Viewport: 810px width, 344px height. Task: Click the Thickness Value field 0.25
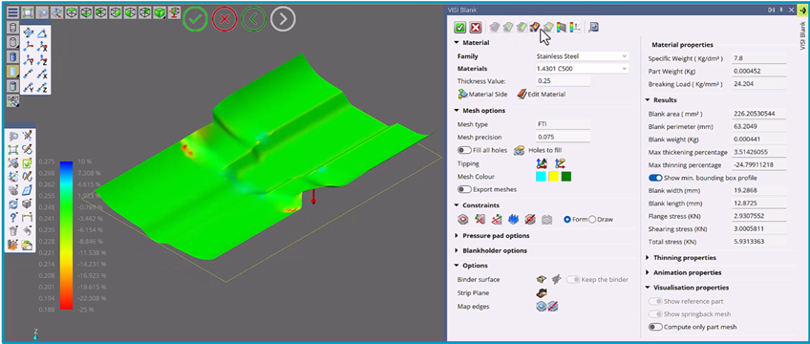coord(563,81)
